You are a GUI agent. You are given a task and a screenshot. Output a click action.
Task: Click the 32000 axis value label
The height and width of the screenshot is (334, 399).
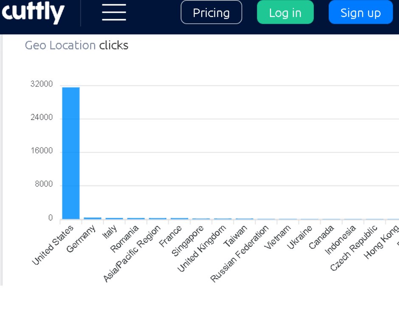click(43, 83)
